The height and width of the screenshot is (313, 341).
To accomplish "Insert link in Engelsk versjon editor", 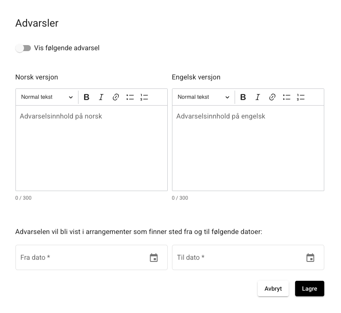I will 272,97.
